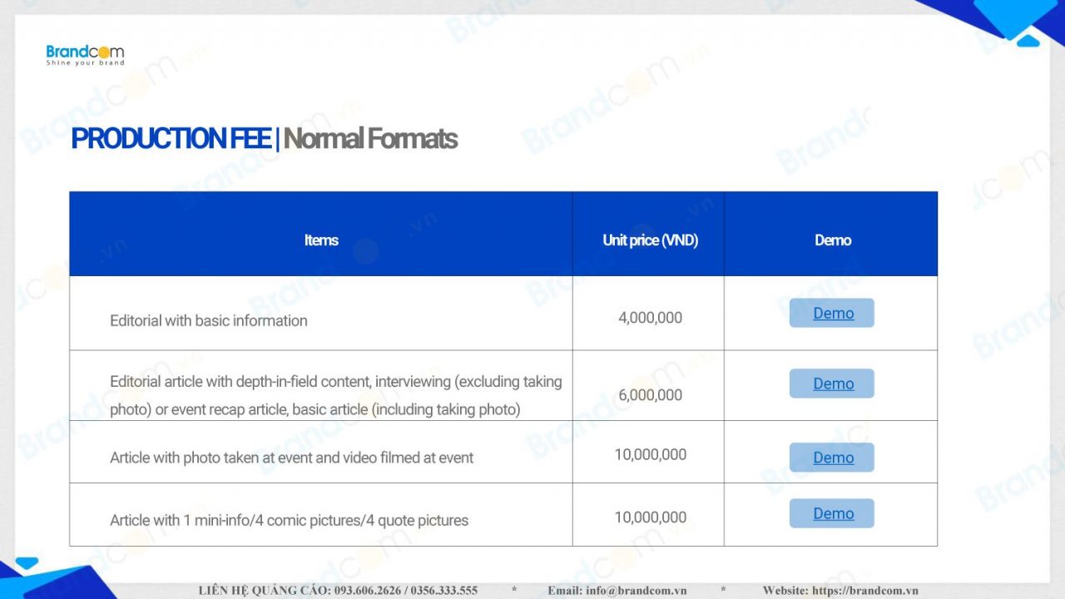
Task: Open Demo for event photo and video article
Action: 832,458
